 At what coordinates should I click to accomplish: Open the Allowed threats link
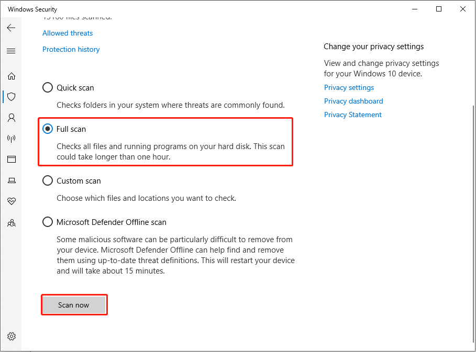tap(68, 33)
